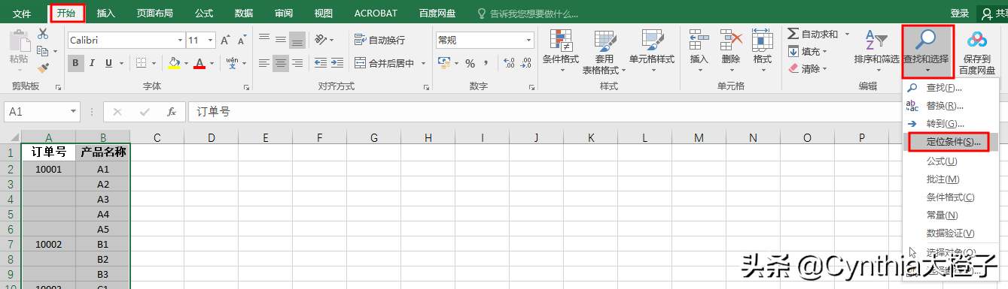Open the 常规 number format dropdown
Image resolution: width=1008 pixels, height=289 pixels.
pos(528,40)
